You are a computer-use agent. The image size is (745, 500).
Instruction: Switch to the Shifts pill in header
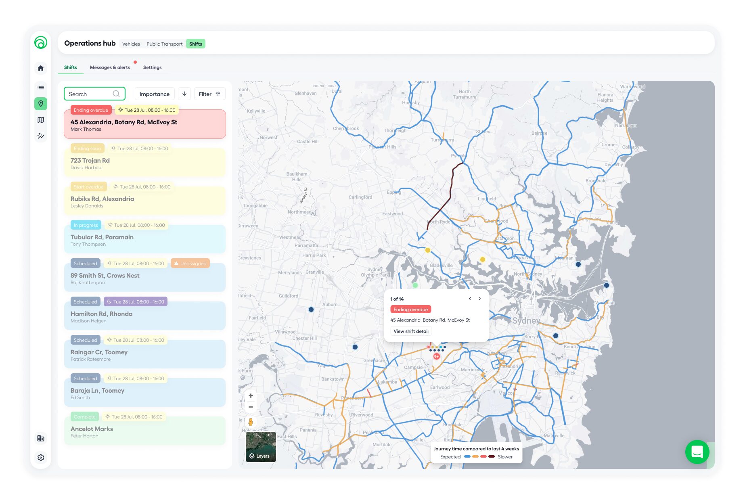click(196, 44)
